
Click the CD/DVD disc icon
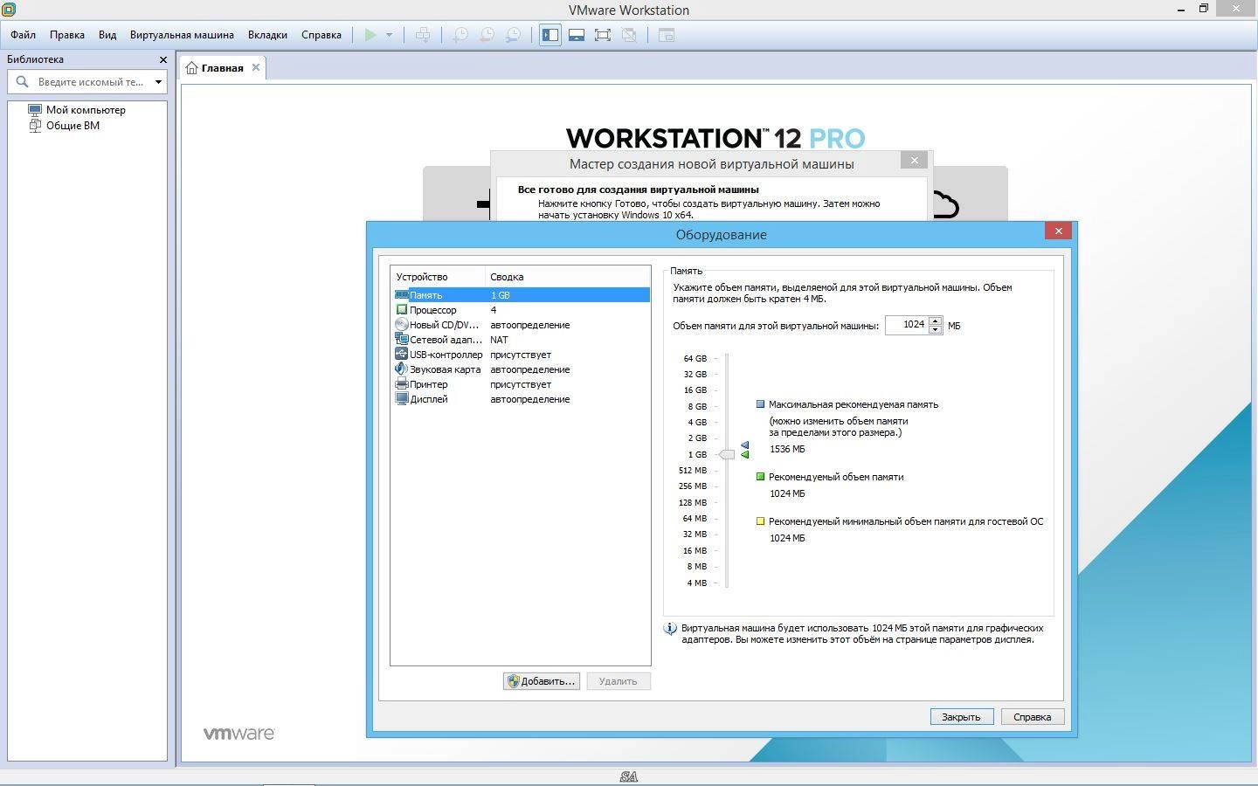(x=402, y=325)
